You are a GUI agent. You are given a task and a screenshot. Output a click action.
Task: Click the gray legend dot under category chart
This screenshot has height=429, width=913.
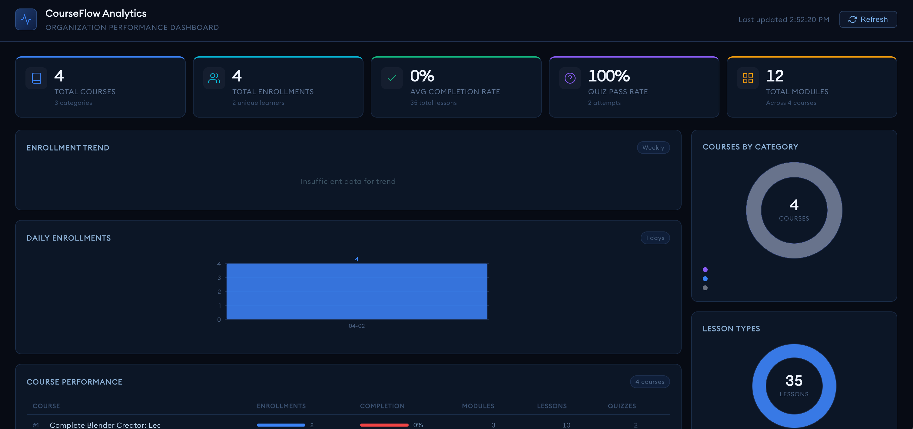pos(705,288)
